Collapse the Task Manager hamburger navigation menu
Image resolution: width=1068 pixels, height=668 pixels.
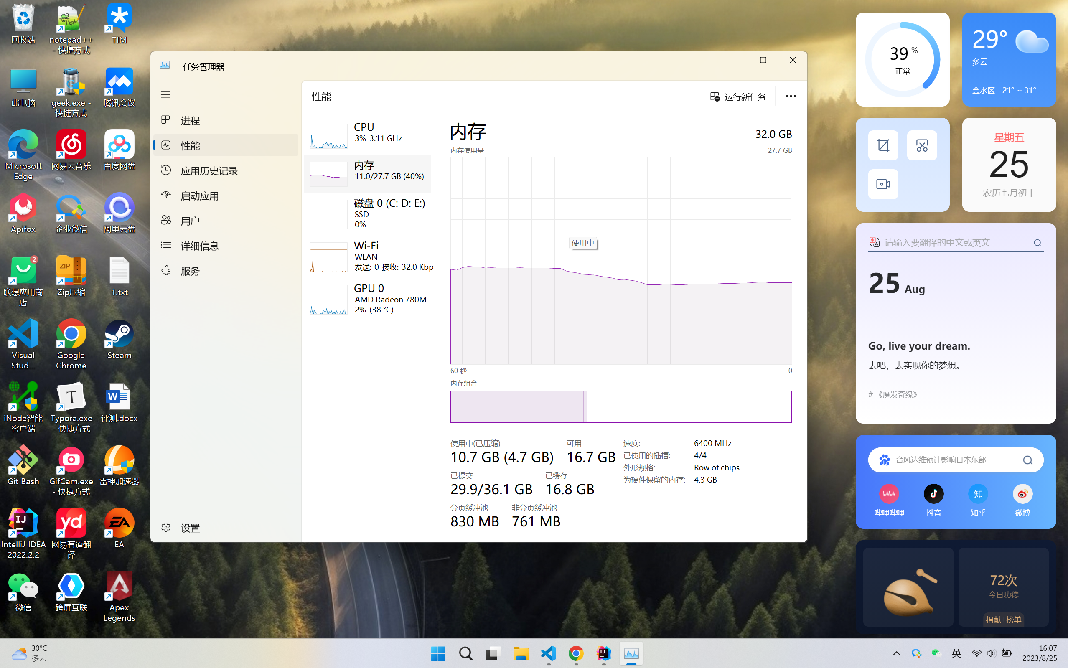point(165,94)
